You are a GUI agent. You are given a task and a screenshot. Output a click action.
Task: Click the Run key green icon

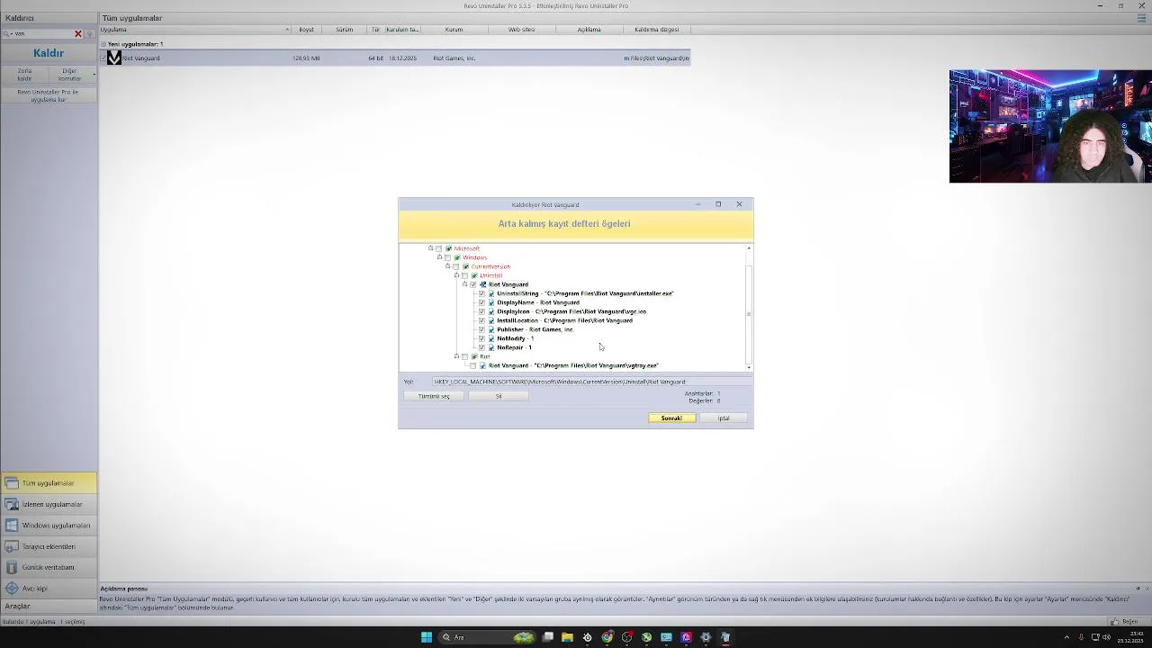click(x=474, y=356)
